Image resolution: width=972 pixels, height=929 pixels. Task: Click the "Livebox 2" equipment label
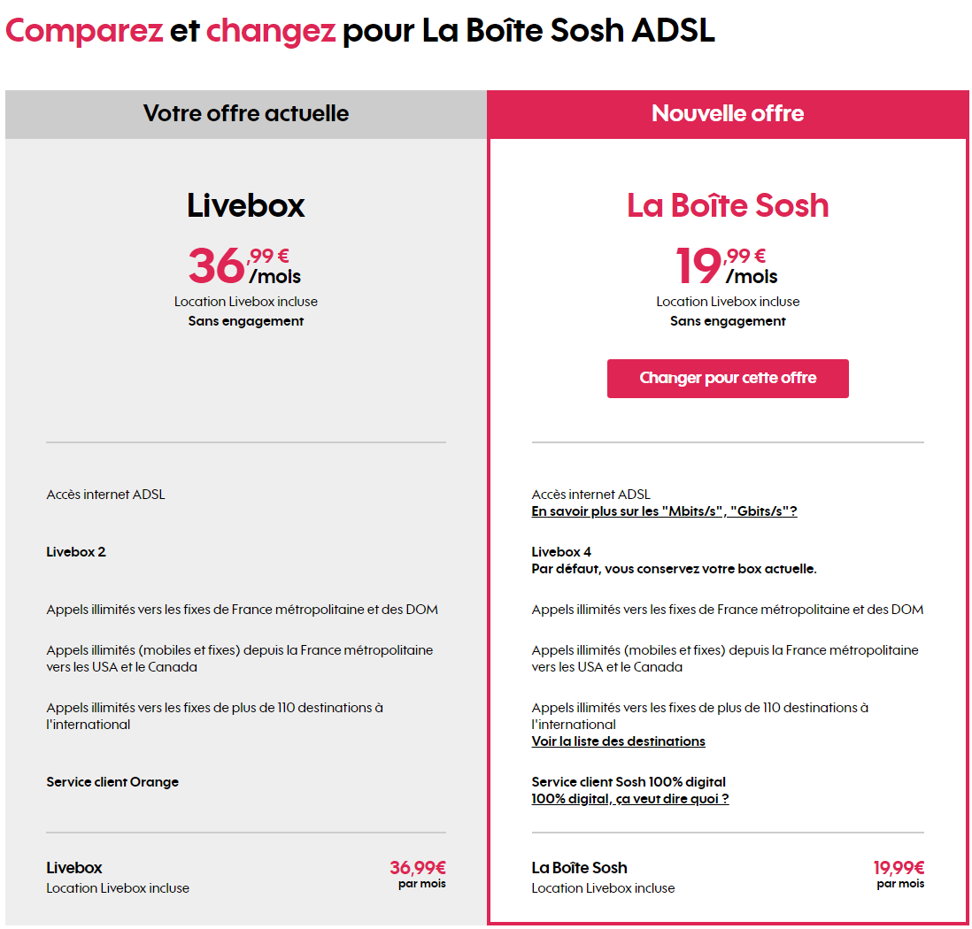click(76, 552)
